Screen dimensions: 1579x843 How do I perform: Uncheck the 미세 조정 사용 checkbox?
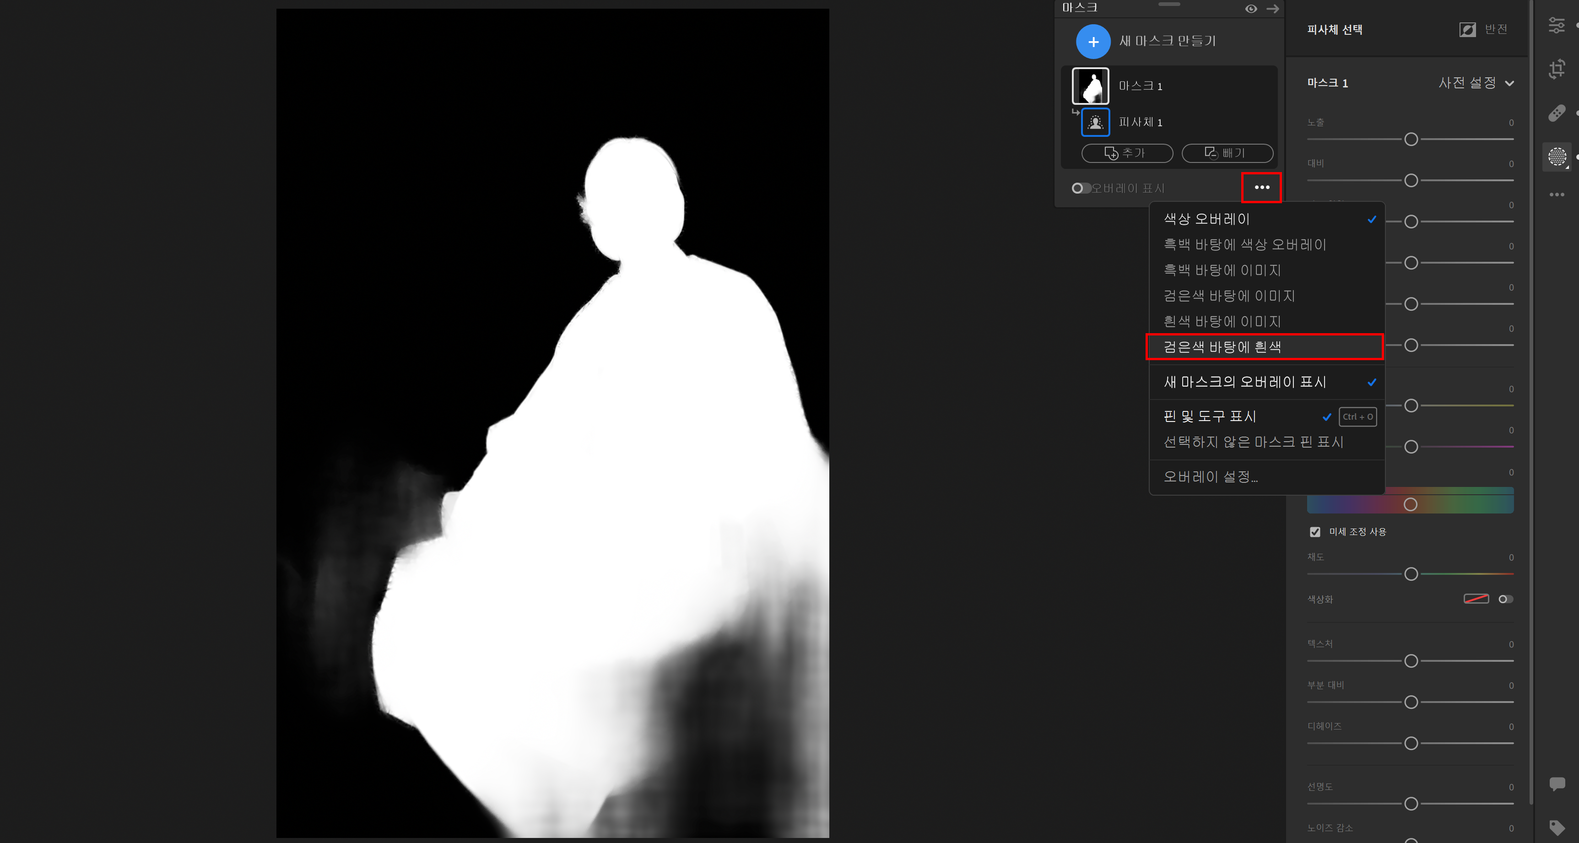tap(1315, 531)
